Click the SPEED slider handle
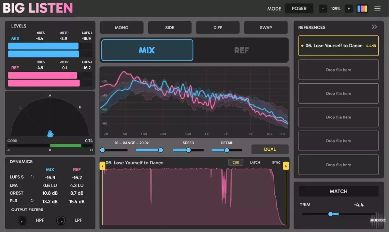Viewport: 389px width, 232px height. pyautogui.click(x=188, y=150)
